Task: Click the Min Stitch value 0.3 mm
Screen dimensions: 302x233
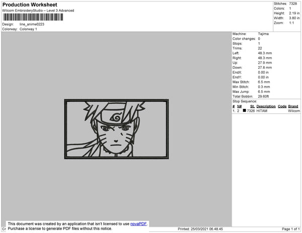Action: [264, 87]
